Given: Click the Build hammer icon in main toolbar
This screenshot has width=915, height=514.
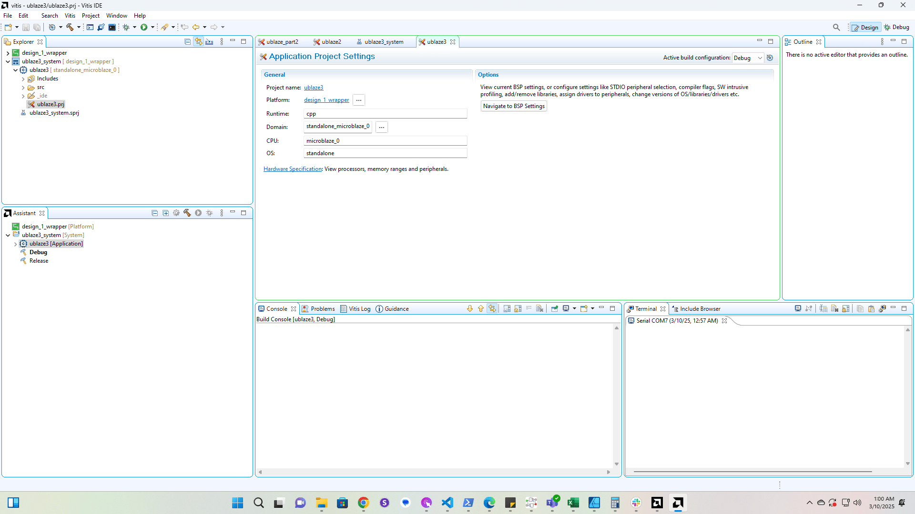Looking at the screenshot, I should pos(70,27).
